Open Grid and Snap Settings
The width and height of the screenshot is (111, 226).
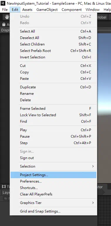click(53, 211)
